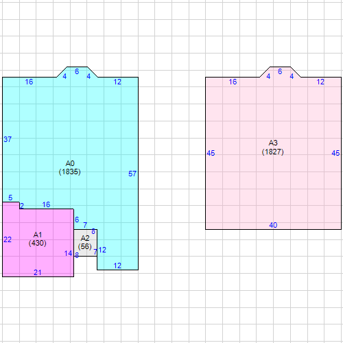343x343 pixels.
Task: Select the 12 dimension right of area A2
Action: point(102,250)
